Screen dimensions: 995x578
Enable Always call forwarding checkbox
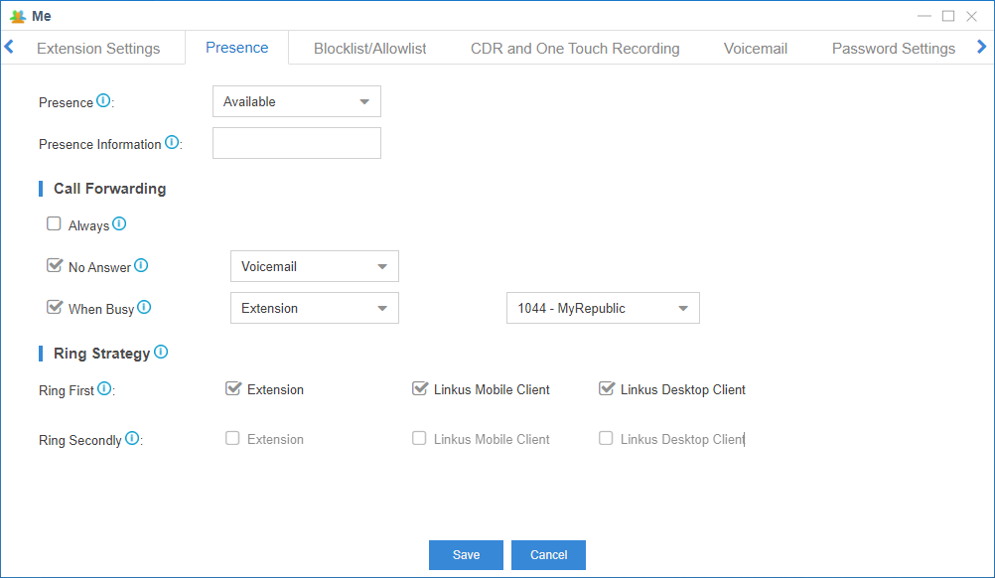54,224
